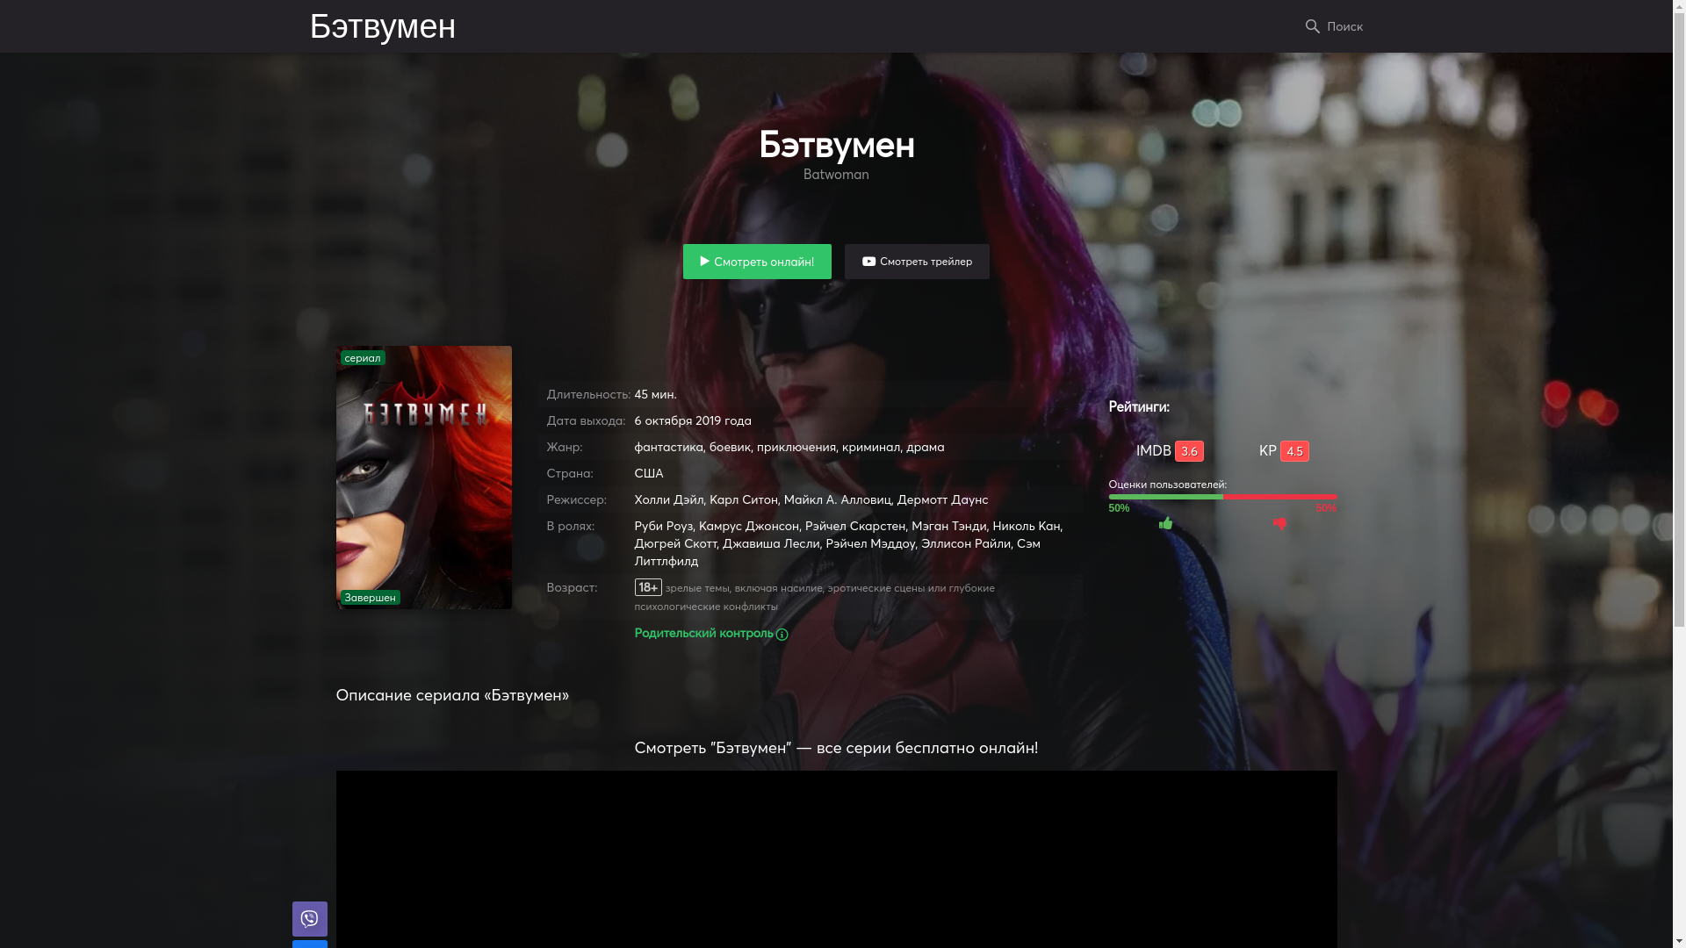
Task: Open director Майкл А. Алловиц link
Action: pos(837,499)
